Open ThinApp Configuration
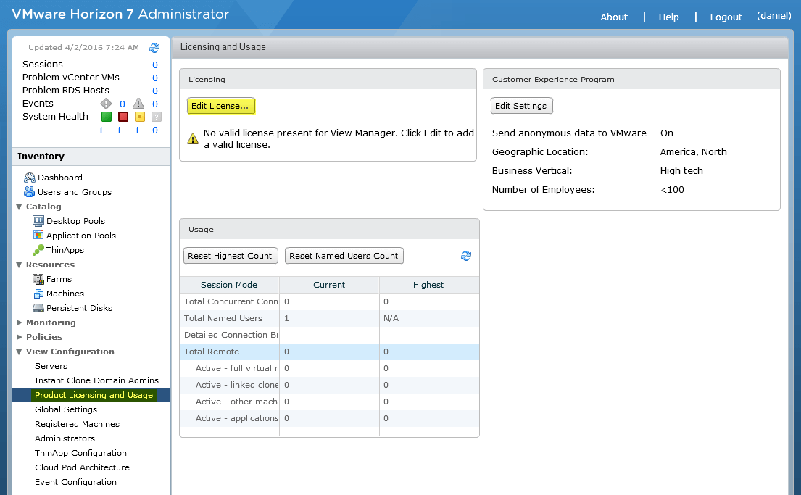 (x=80, y=453)
